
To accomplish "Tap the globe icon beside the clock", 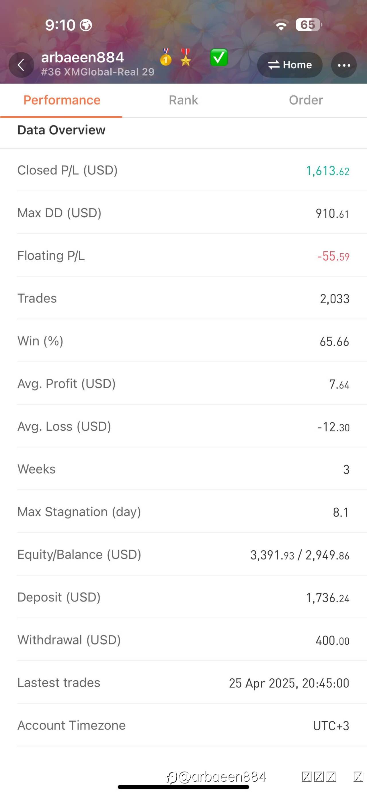I will tap(86, 25).
